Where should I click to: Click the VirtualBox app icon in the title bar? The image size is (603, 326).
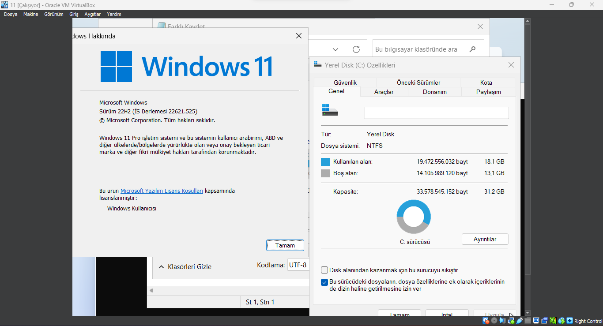5,5
